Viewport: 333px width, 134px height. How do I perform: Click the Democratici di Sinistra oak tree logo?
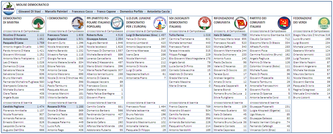[38, 23]
